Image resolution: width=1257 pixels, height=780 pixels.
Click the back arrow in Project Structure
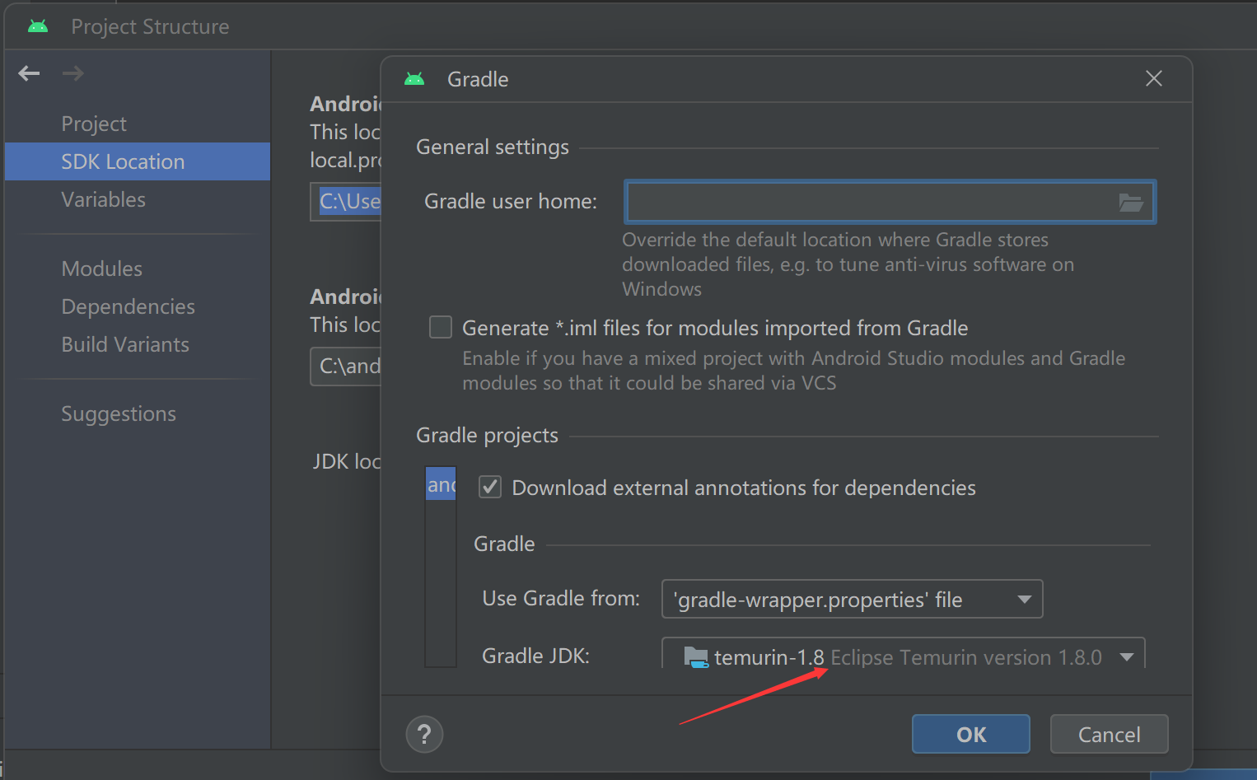tap(29, 73)
